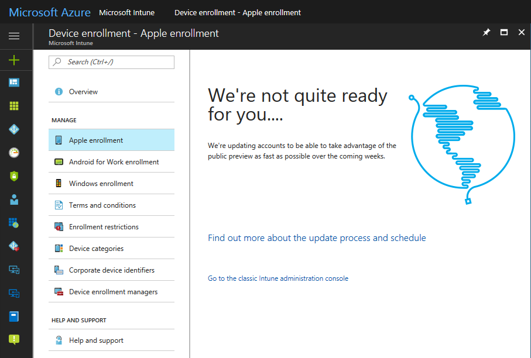Open the green shield Security icon
Viewport: 531px width, 358px height.
click(14, 176)
